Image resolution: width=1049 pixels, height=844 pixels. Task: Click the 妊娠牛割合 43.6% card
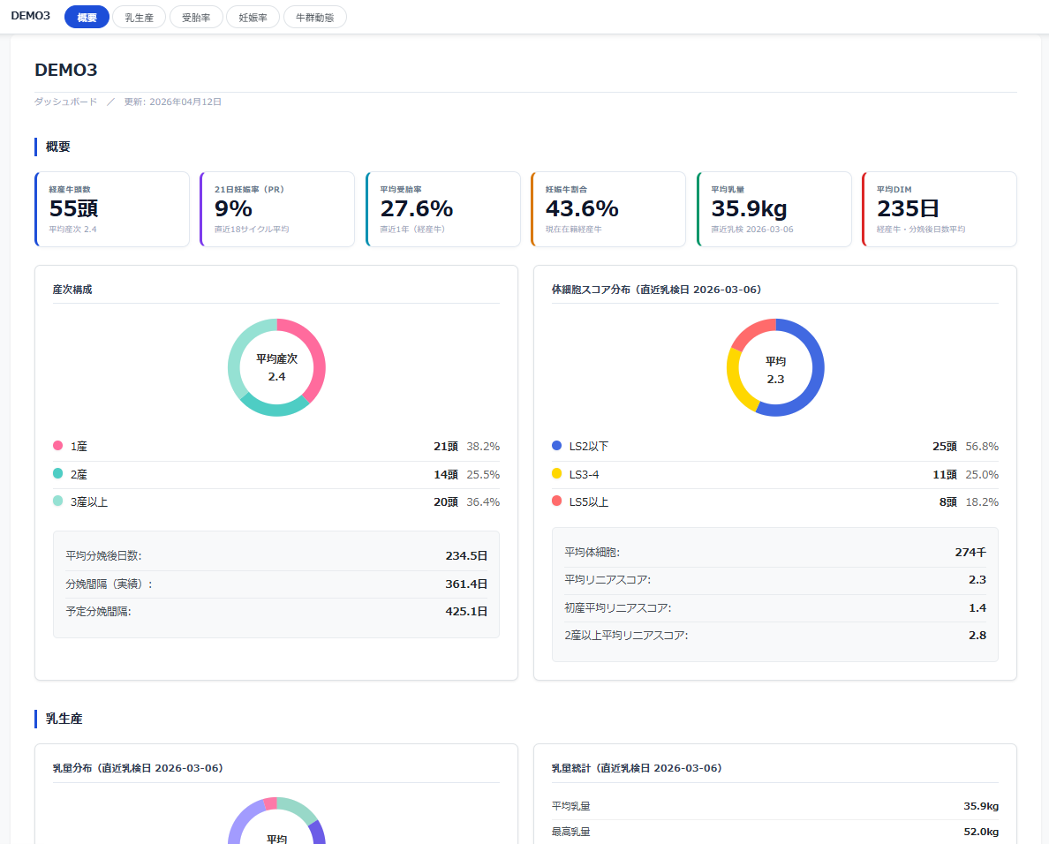click(608, 209)
